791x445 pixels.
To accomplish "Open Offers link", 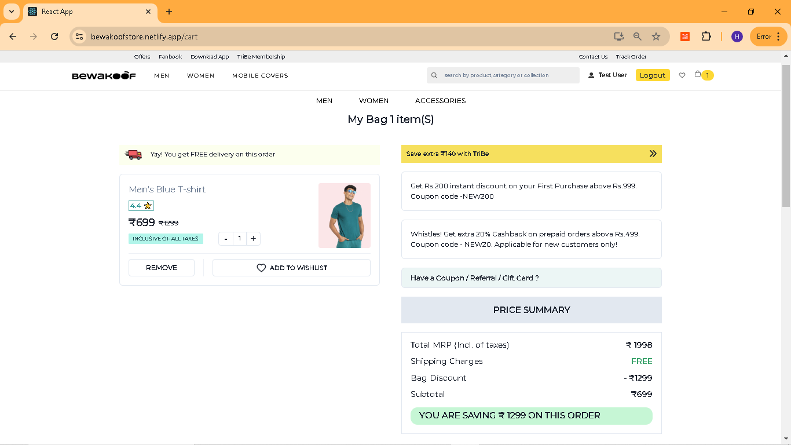I will click(142, 57).
